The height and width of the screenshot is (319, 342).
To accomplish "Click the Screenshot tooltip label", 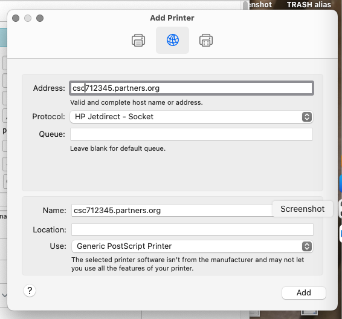I will point(303,209).
